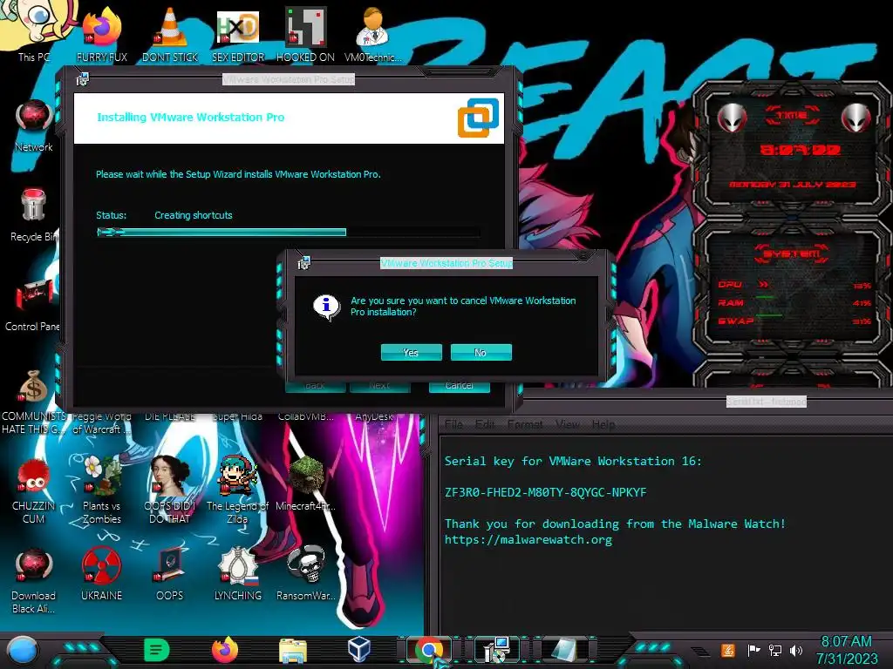
Task: Open File Explorer from the taskbar
Action: (x=293, y=650)
